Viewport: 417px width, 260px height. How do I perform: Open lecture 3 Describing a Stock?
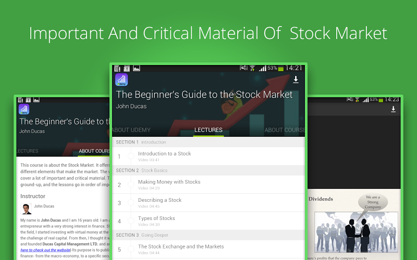tap(208, 203)
